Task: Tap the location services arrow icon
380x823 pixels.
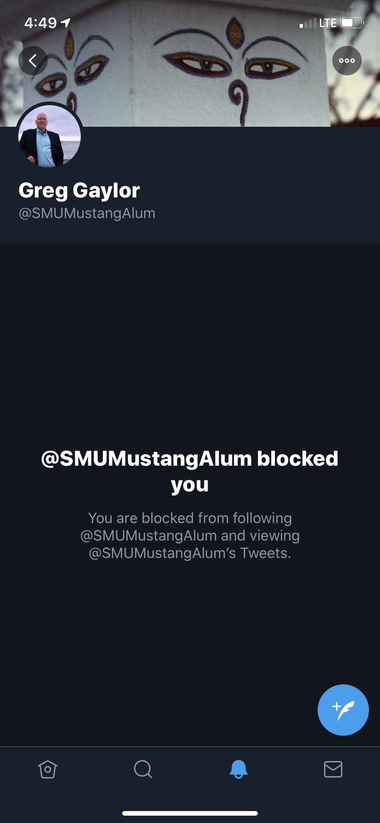Action: pyautogui.click(x=66, y=23)
